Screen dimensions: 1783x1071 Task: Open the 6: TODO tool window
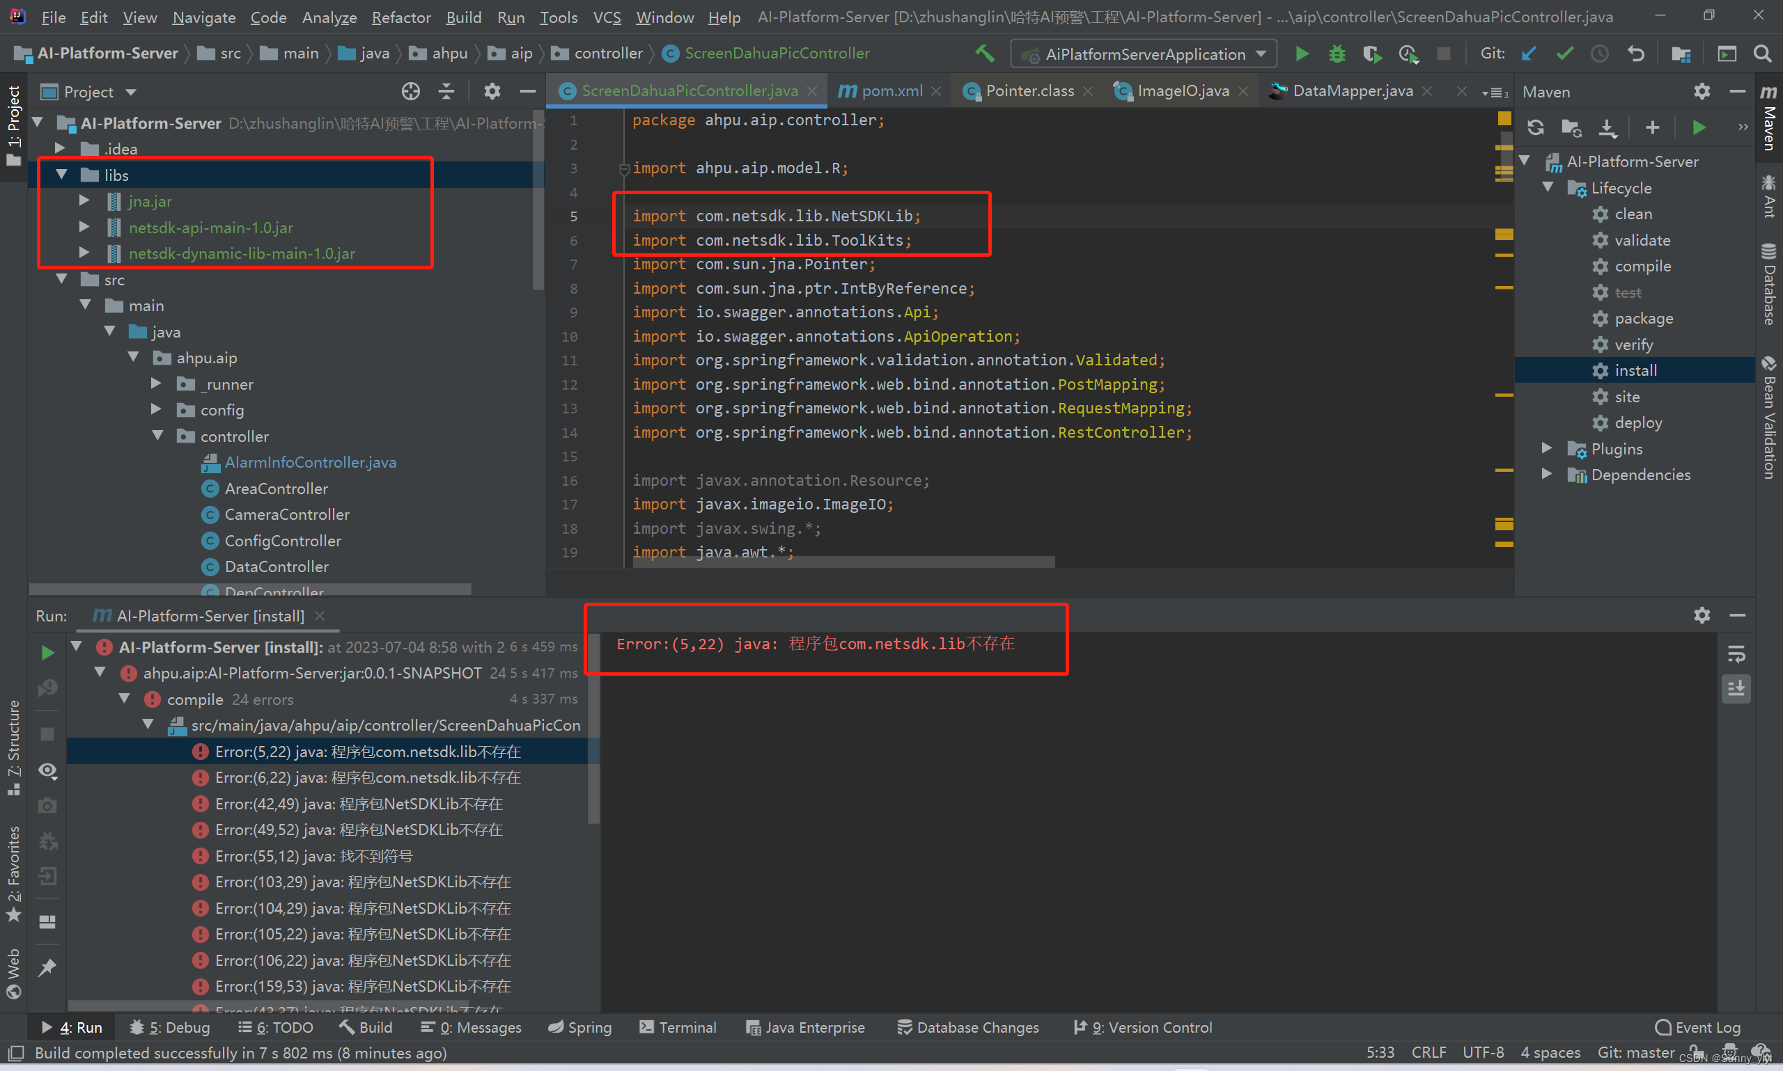click(x=276, y=1027)
